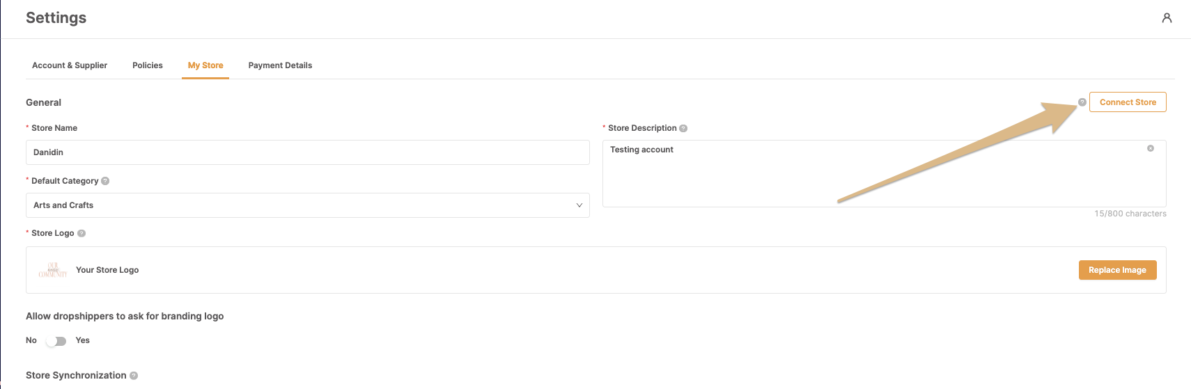The image size is (1191, 389).
Task: Click help icon next to Default Category
Action: [x=105, y=181]
